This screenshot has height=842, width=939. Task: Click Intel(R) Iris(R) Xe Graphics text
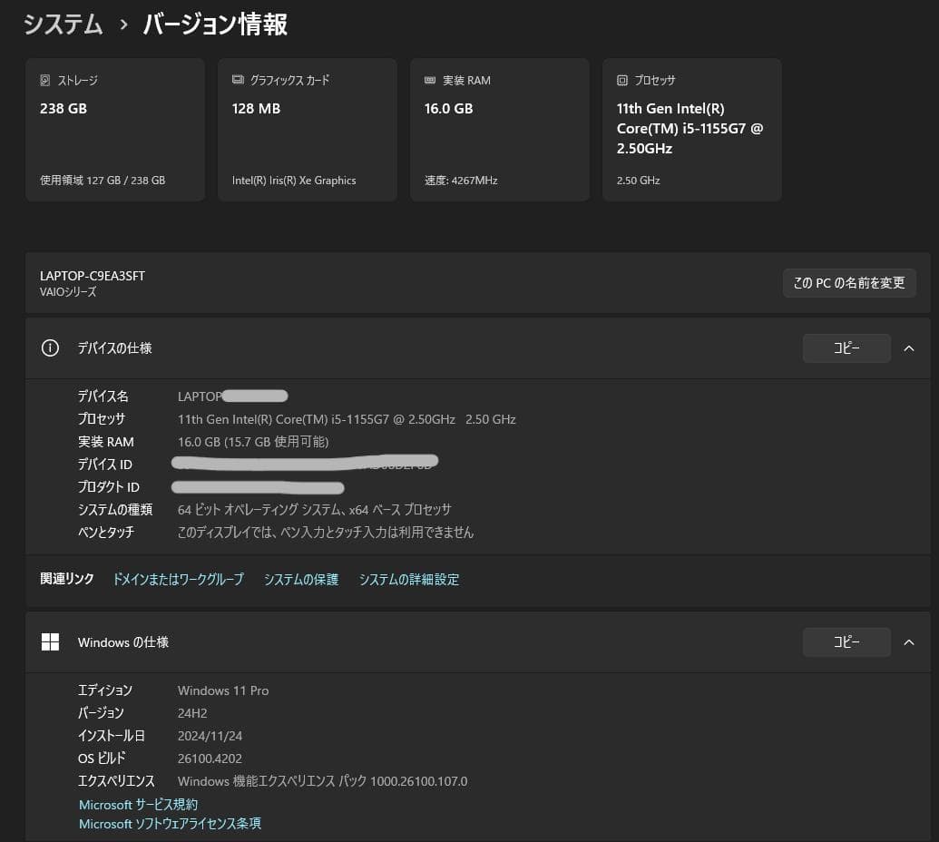pyautogui.click(x=294, y=181)
